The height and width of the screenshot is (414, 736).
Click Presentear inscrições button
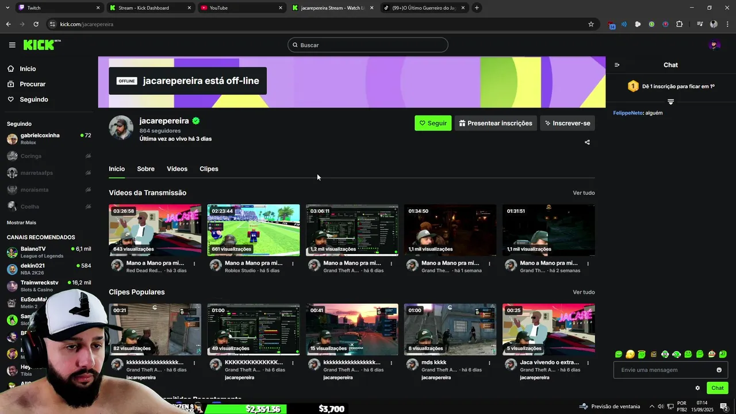tap(496, 123)
